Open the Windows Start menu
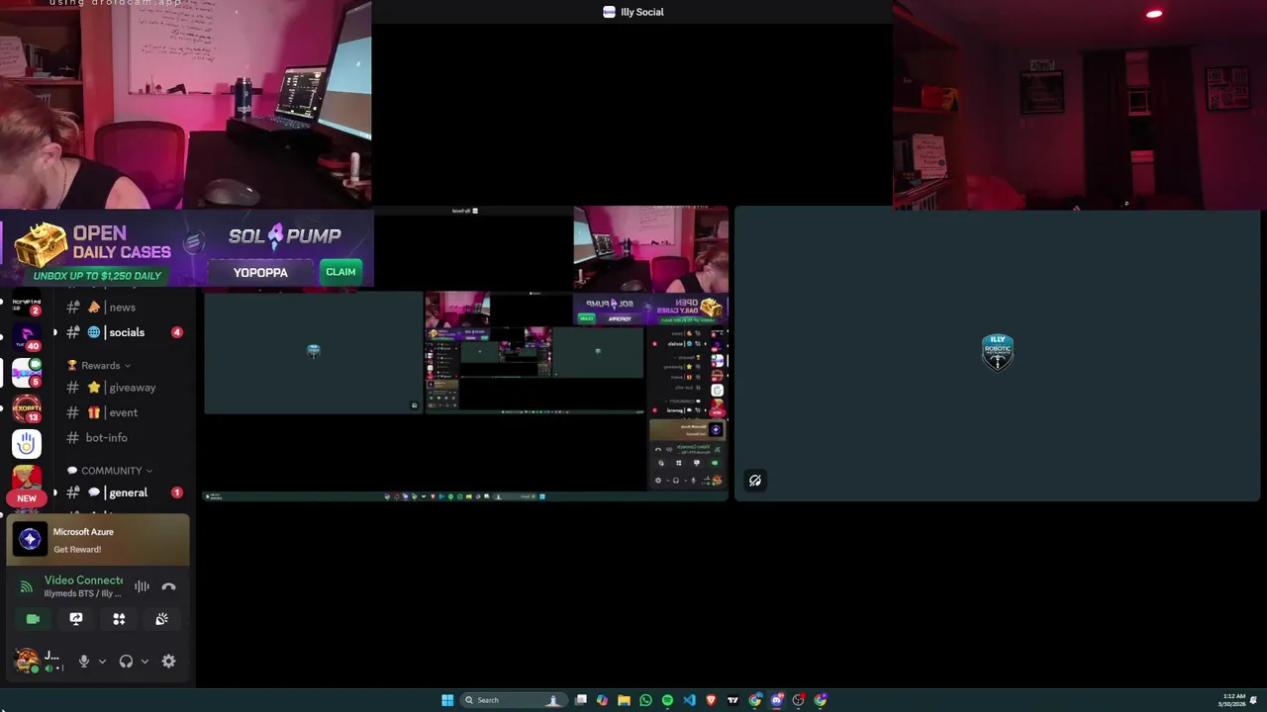 coord(447,700)
